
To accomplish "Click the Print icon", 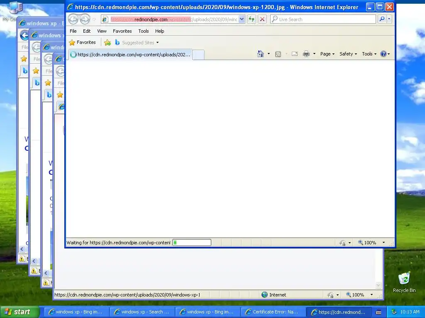I will tap(306, 54).
